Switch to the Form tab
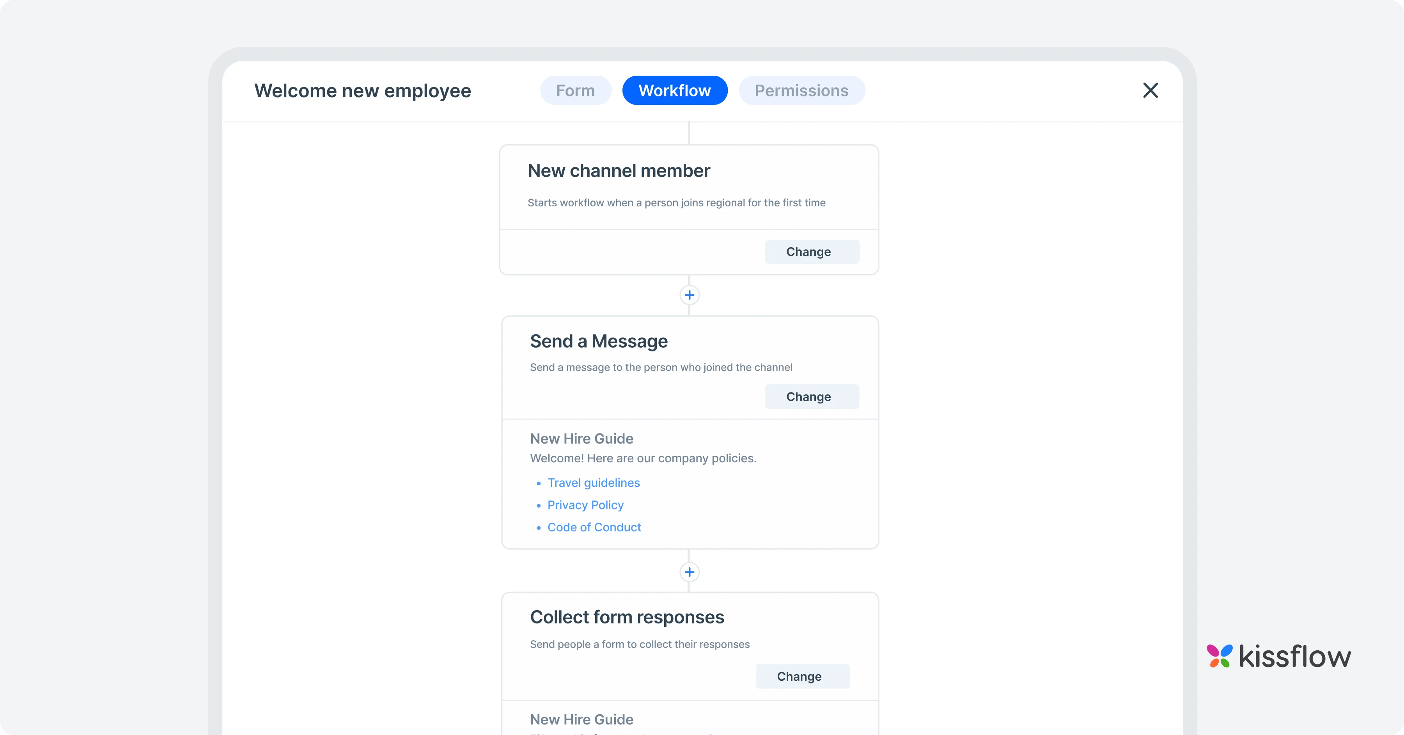 pyautogui.click(x=576, y=91)
